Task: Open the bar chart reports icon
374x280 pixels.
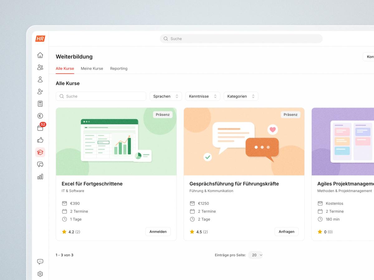Action: (x=40, y=176)
